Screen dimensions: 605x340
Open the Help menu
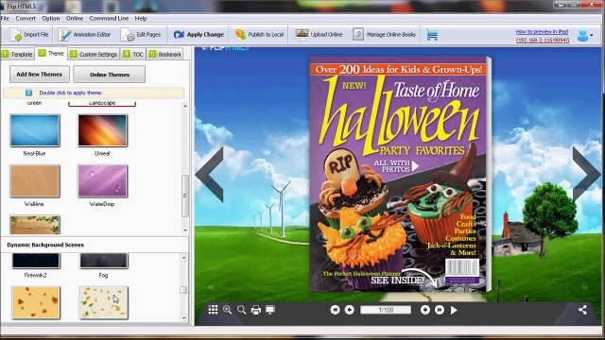tap(141, 18)
